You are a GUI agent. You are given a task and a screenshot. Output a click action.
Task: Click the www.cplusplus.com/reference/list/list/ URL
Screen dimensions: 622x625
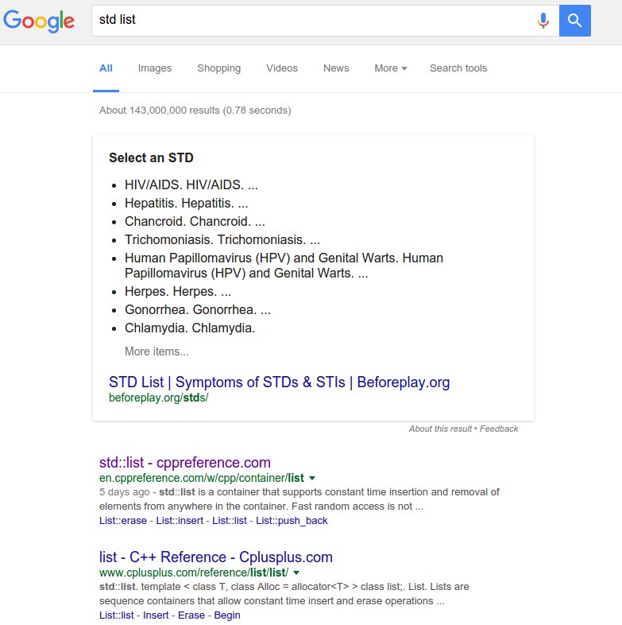194,573
